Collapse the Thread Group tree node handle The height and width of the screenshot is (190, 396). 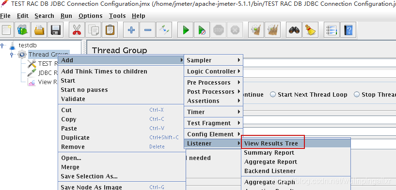coord(12,55)
